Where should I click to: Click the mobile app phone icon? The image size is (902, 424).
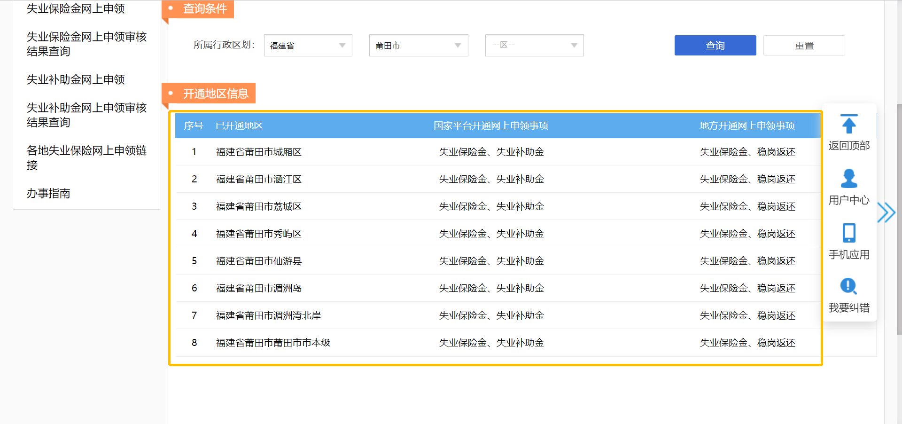(848, 233)
